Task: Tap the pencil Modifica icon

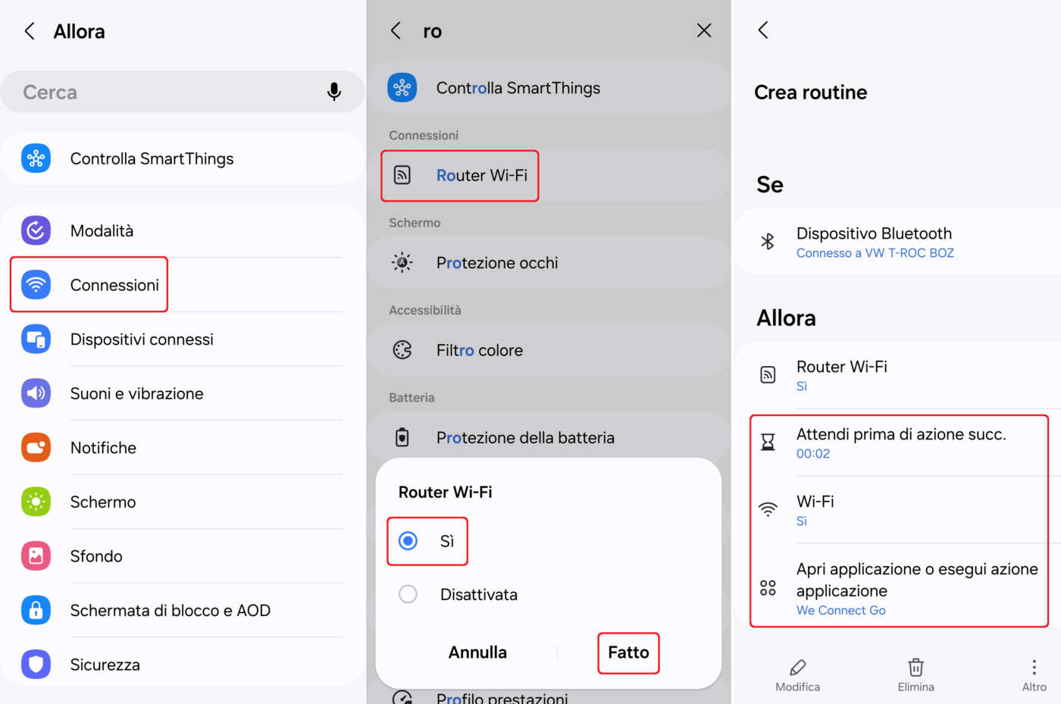Action: [797, 668]
